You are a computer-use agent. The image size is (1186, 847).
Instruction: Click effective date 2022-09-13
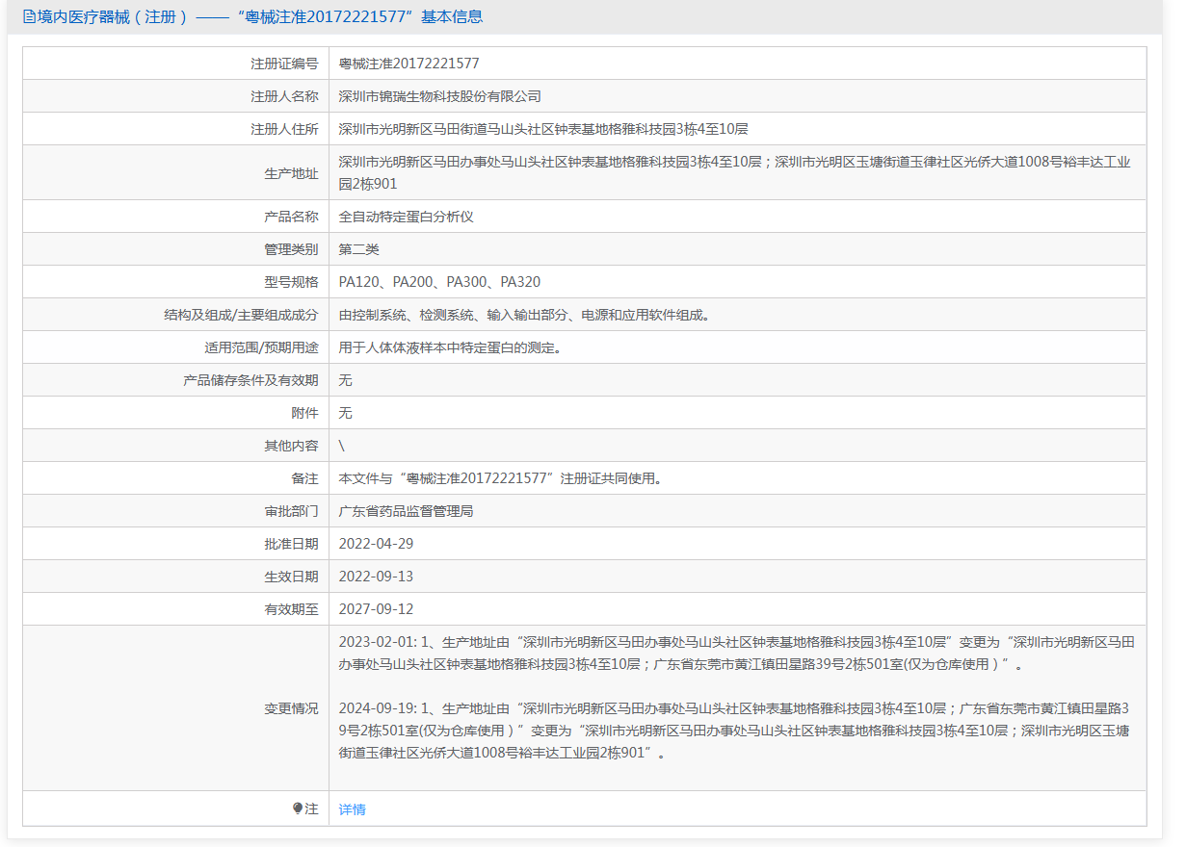click(x=376, y=577)
